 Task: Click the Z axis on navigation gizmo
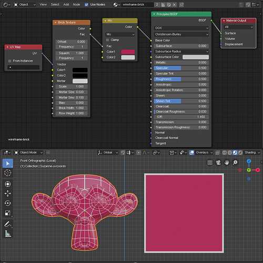[249, 161]
